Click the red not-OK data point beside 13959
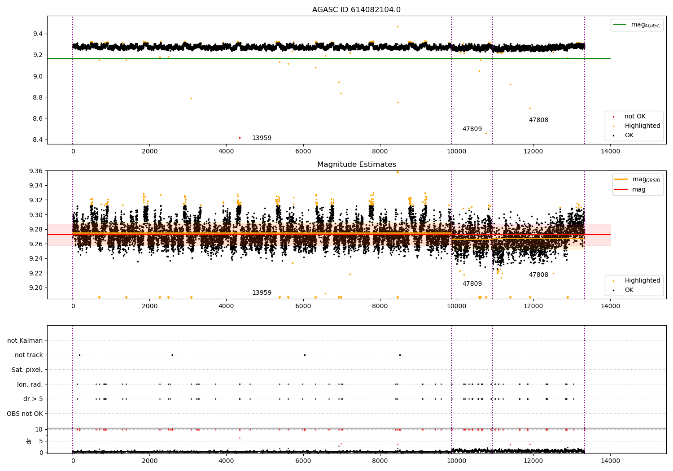The width and height of the screenshot is (673, 471). pyautogui.click(x=240, y=138)
